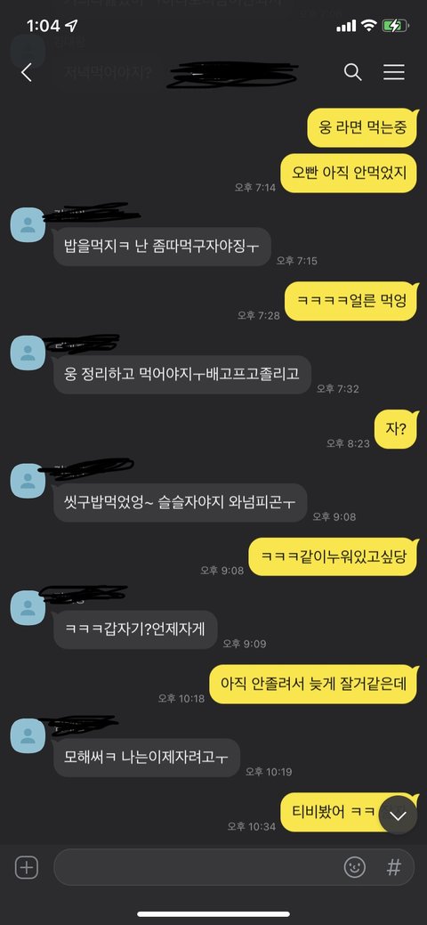
Task: Tap the battery charging indicator
Action: click(392, 25)
